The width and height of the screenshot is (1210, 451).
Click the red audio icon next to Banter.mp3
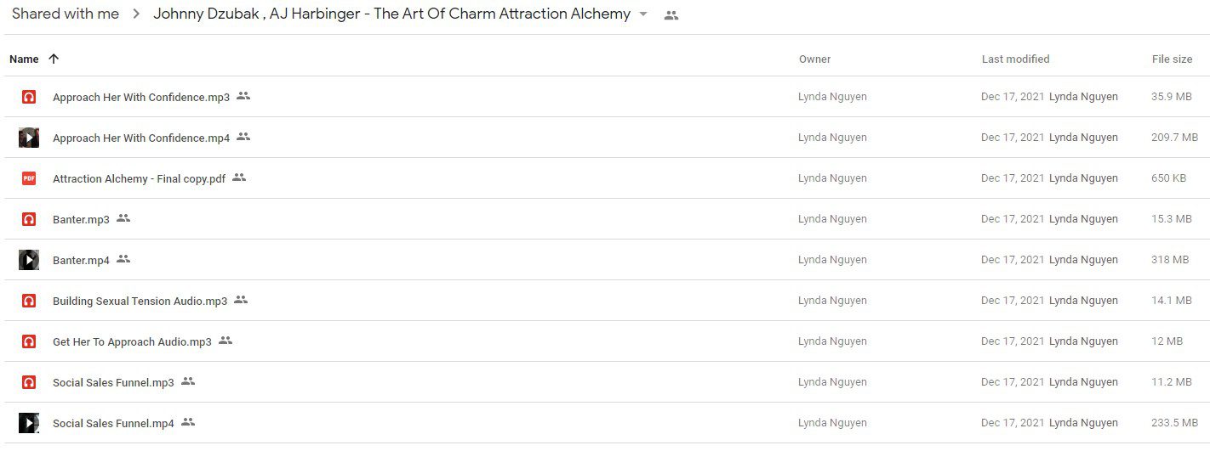29,219
